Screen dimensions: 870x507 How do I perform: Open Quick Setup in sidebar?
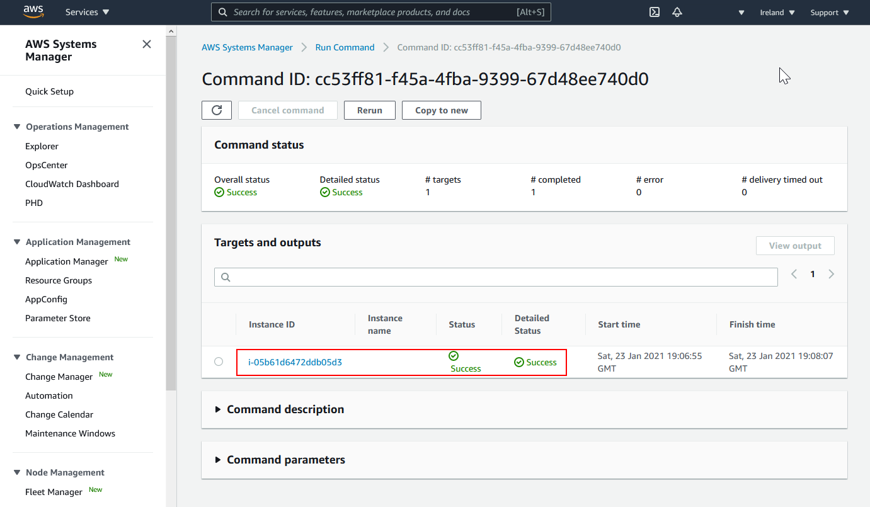pos(49,91)
